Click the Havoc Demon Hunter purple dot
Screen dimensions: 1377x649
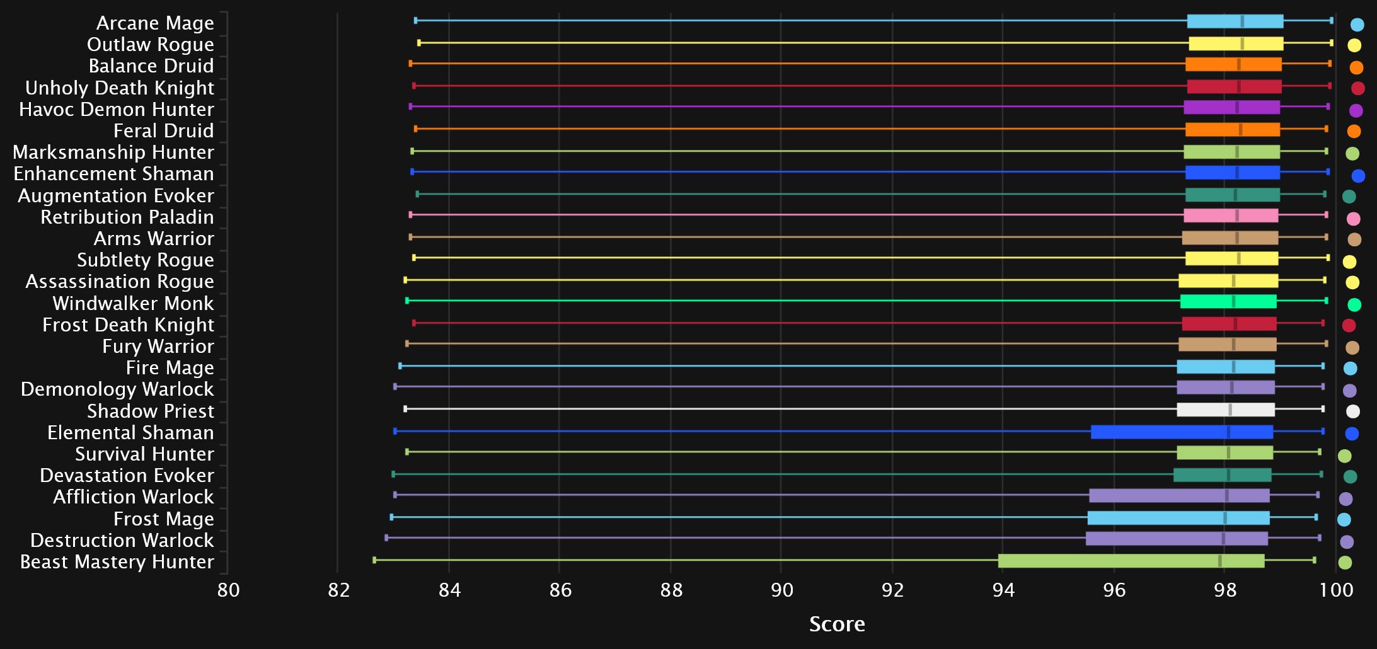tap(1356, 111)
